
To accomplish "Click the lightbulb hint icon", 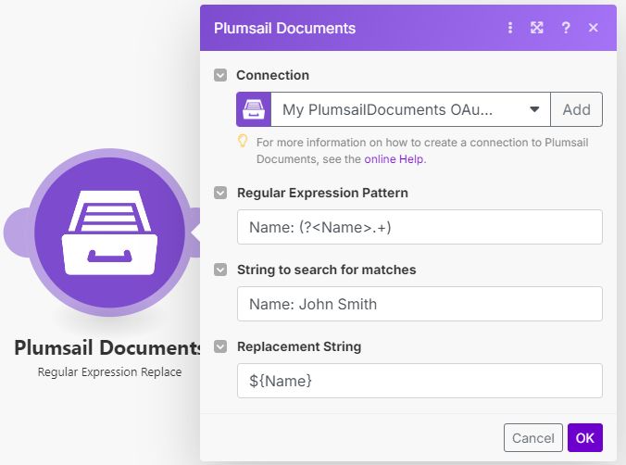I will (243, 142).
